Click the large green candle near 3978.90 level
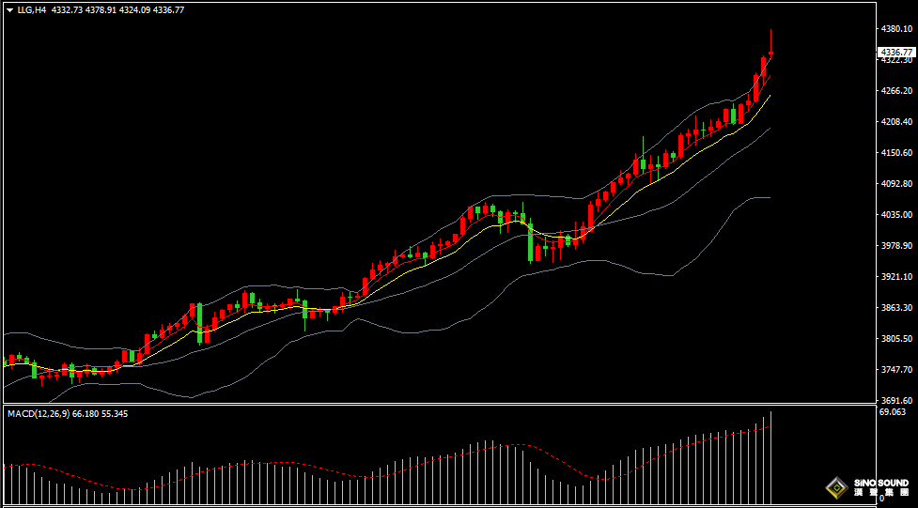918x508 pixels. tap(531, 242)
